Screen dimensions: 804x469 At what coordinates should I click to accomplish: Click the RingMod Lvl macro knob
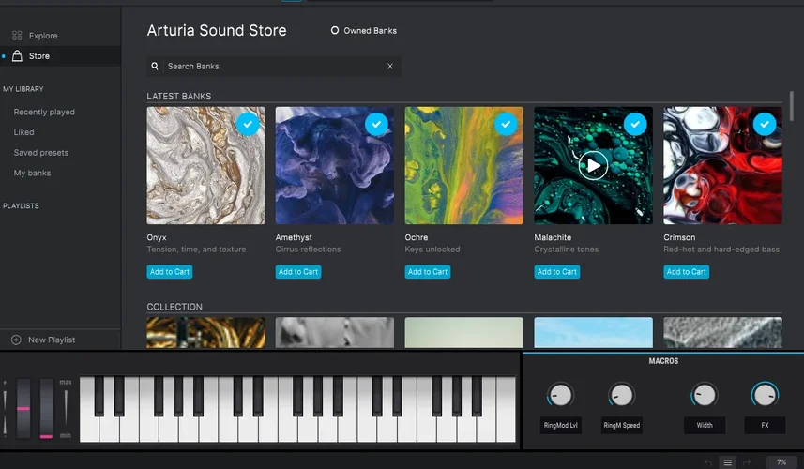tap(560, 395)
